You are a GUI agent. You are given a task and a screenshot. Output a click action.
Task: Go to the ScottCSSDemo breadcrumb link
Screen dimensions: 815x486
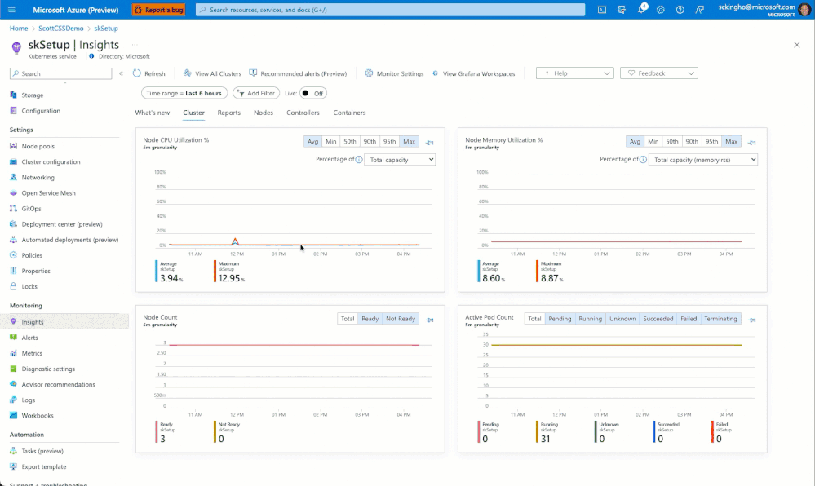61,28
